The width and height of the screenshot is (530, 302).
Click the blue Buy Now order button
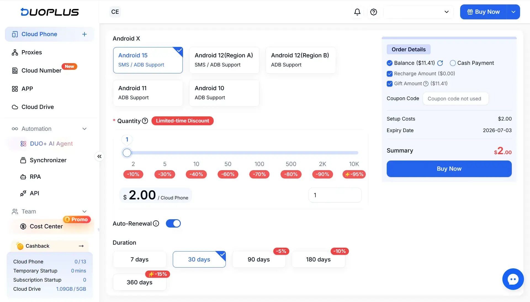[449, 169]
